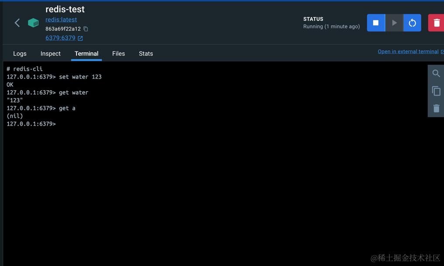The height and width of the screenshot is (266, 444).
Task: Click the "123" output line
Action: 15,100
